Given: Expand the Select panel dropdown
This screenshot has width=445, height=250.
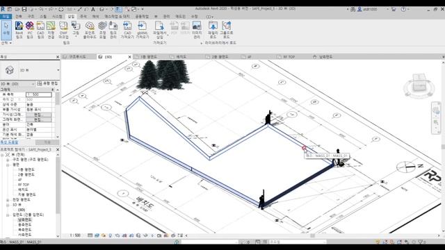Looking at the screenshot, I should (6, 43).
